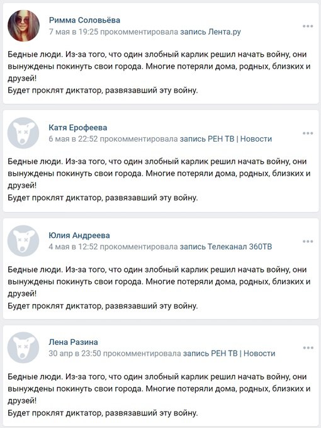
Task: Click the '4 мая в 12:52' timestamp
Action: tap(73, 247)
